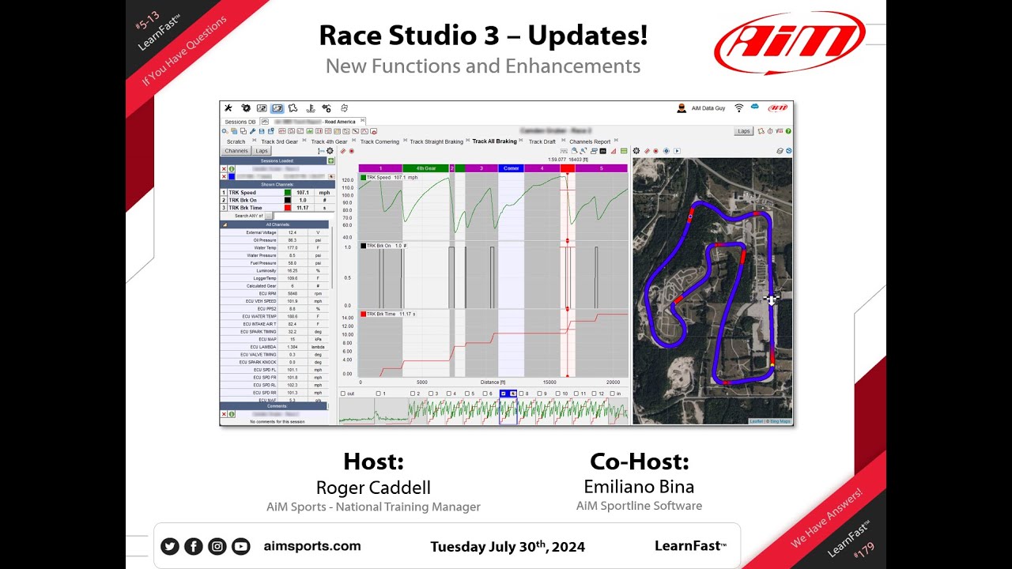Viewport: 1012px width, 569px height.
Task: Click the map layers icon
Action: pyautogui.click(x=780, y=151)
